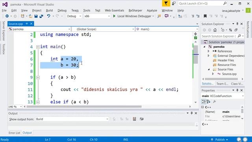Click the Quick Launch search field
This screenshot has height=142, width=252.
click(202, 4)
